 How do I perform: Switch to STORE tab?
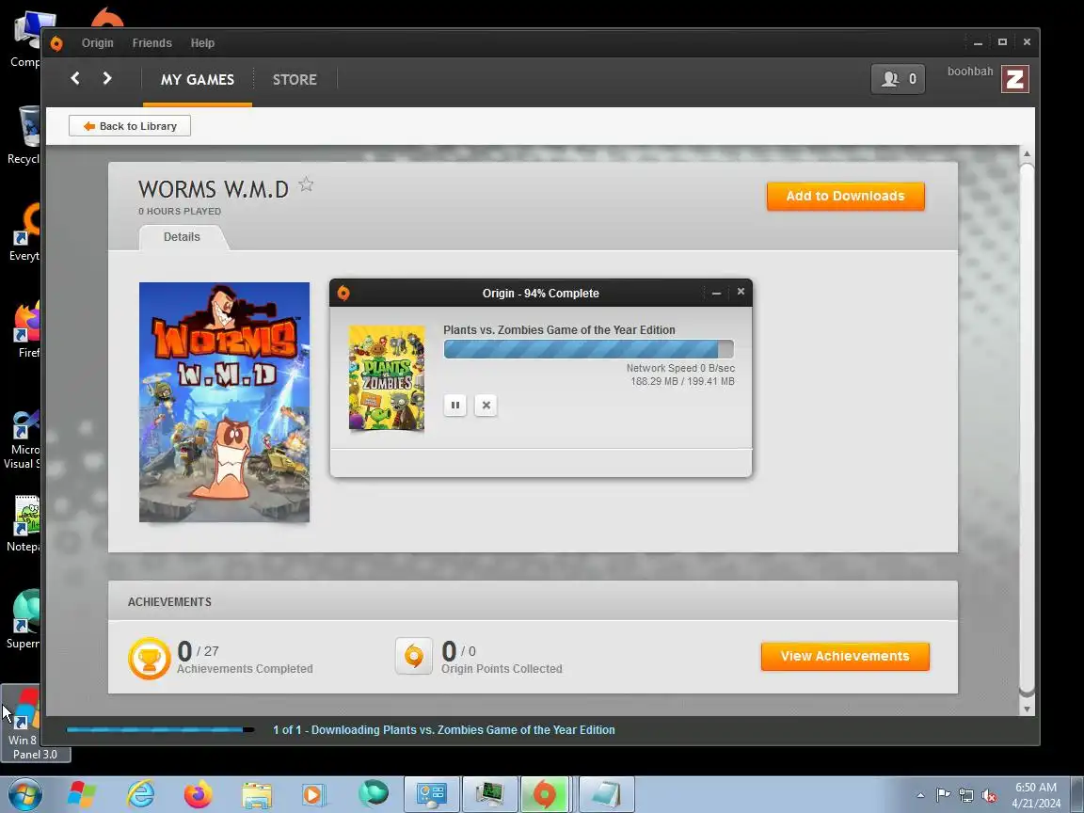click(x=295, y=79)
